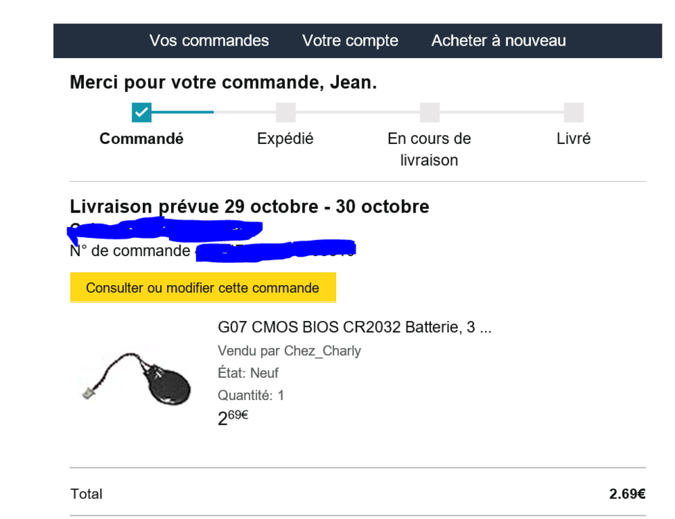Click the Livré step square marker
Viewport: 675px width, 519px height.
(x=573, y=112)
